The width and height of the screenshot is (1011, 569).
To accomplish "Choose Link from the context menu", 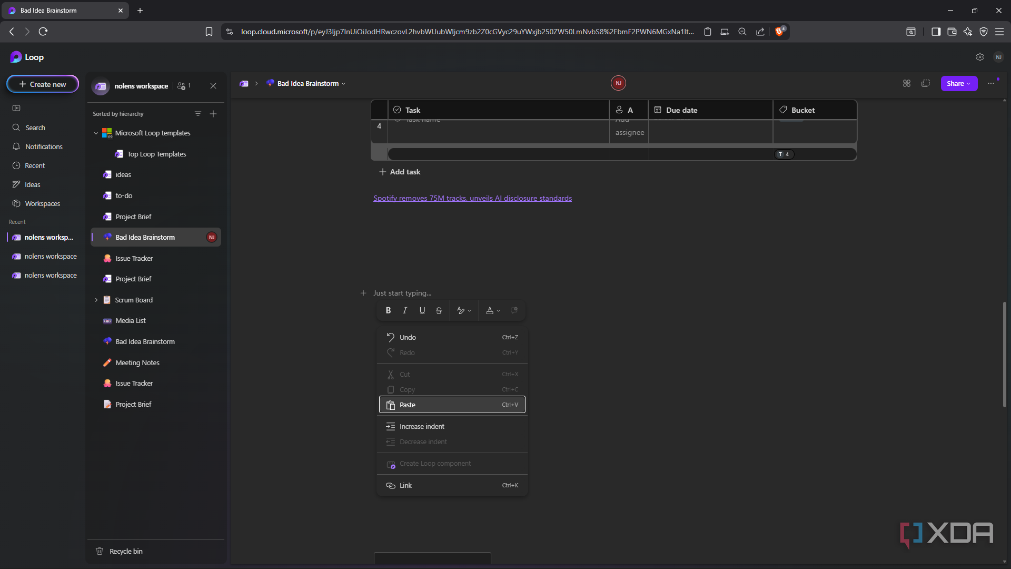I will pos(452,485).
